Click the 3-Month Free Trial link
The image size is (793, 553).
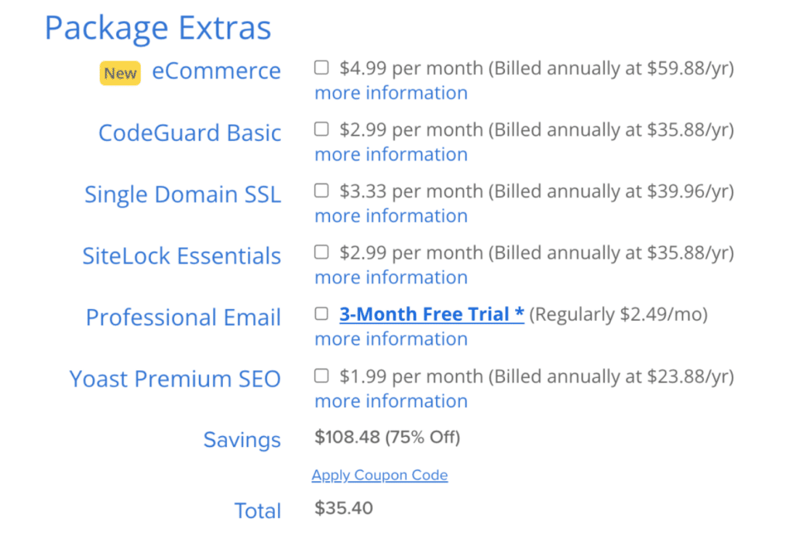point(431,314)
